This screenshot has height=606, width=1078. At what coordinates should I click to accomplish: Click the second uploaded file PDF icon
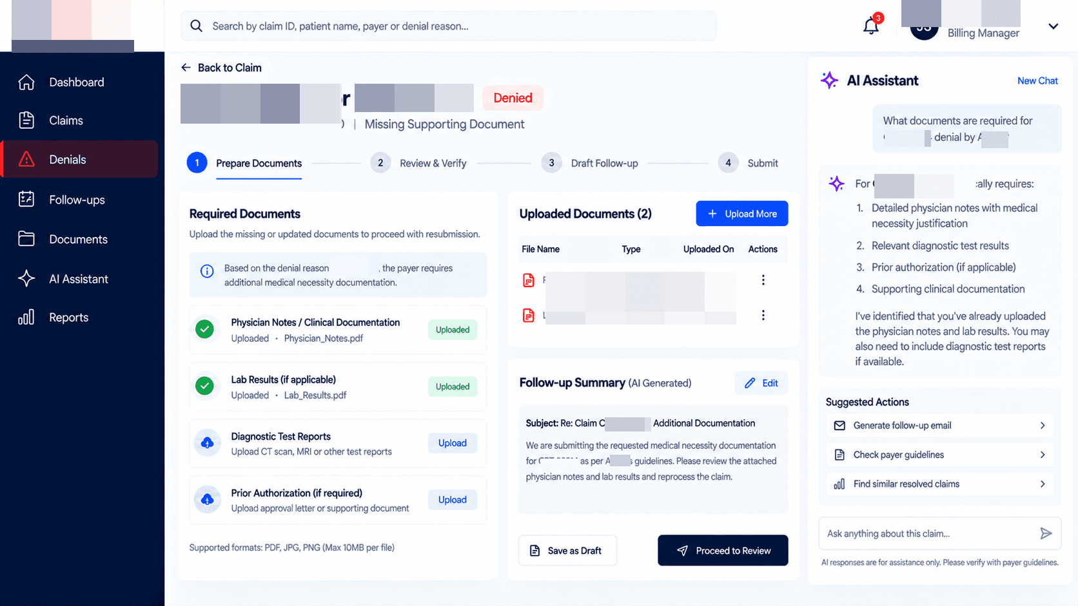[529, 316]
